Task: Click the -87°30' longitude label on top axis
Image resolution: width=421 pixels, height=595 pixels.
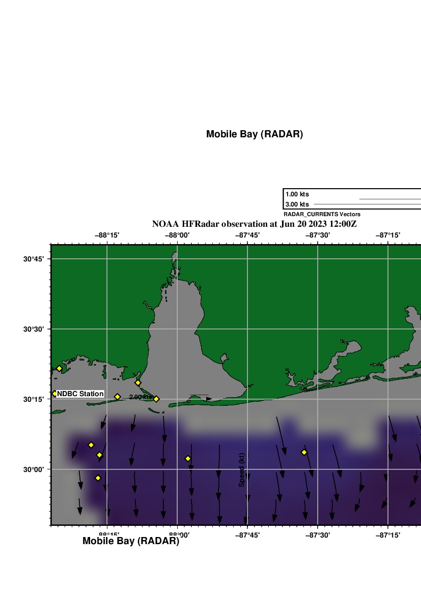Action: tap(318, 235)
